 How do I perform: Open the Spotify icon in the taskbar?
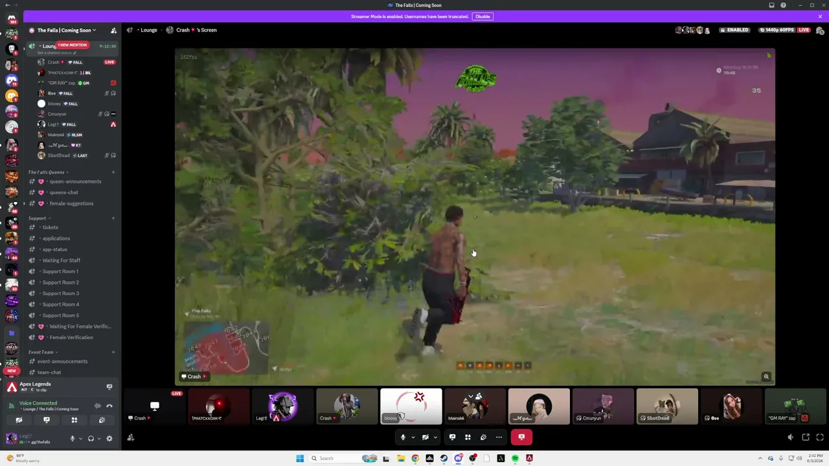pyautogui.click(x=515, y=458)
